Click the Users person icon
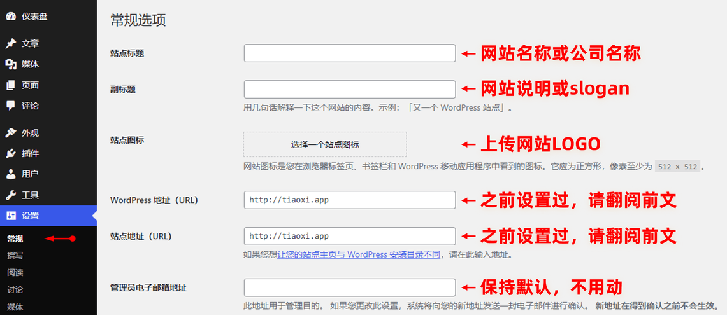Viewport: 727px width, 318px height. [11, 174]
